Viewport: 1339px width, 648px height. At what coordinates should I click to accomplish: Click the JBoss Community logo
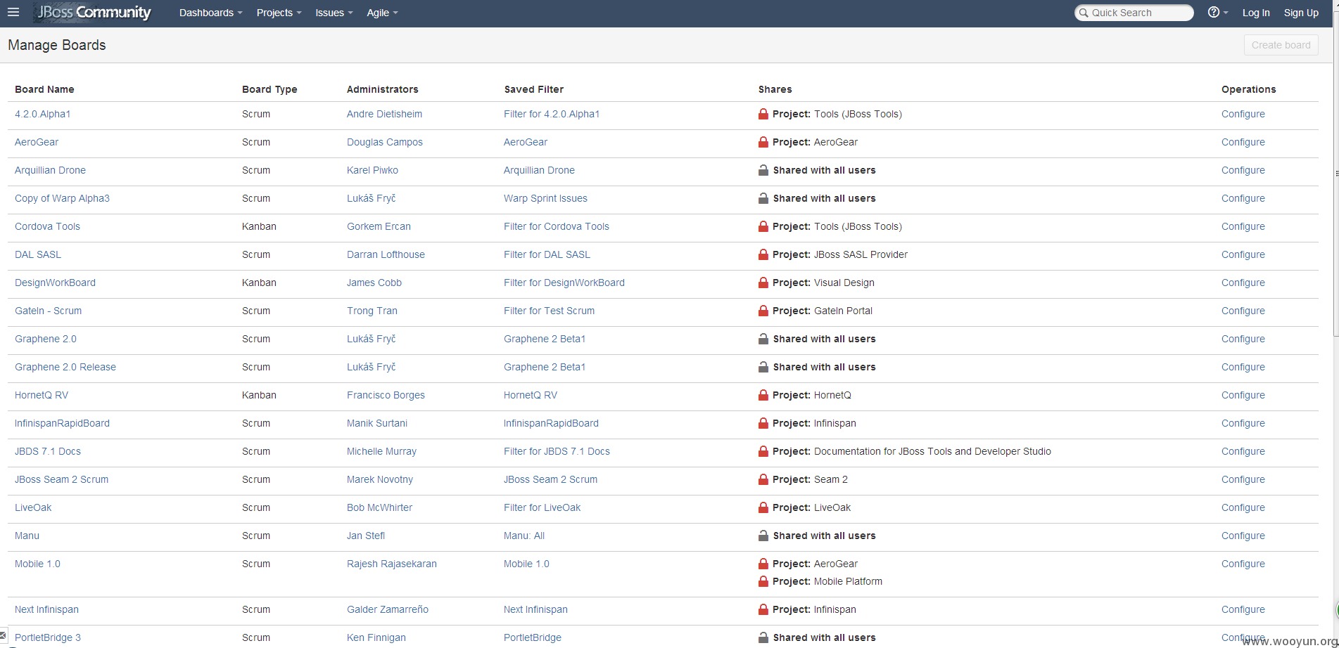(94, 13)
